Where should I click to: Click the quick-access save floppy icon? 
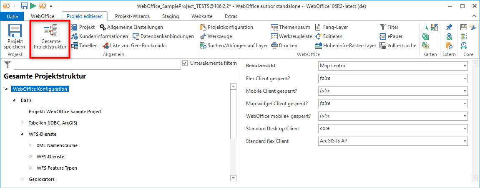click(x=25, y=6)
